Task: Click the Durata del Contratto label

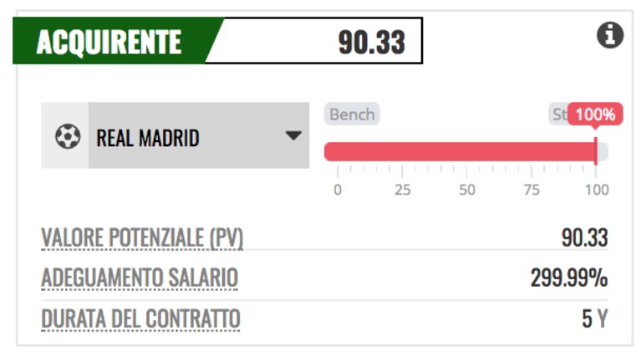Action: (x=140, y=318)
